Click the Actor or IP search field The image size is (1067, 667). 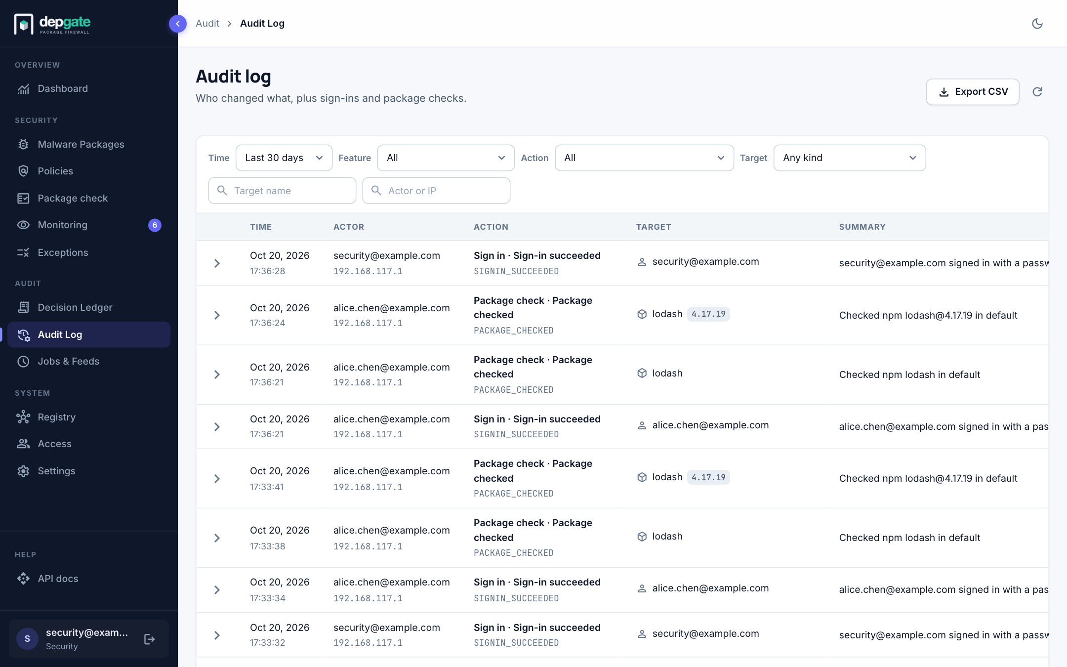point(436,191)
